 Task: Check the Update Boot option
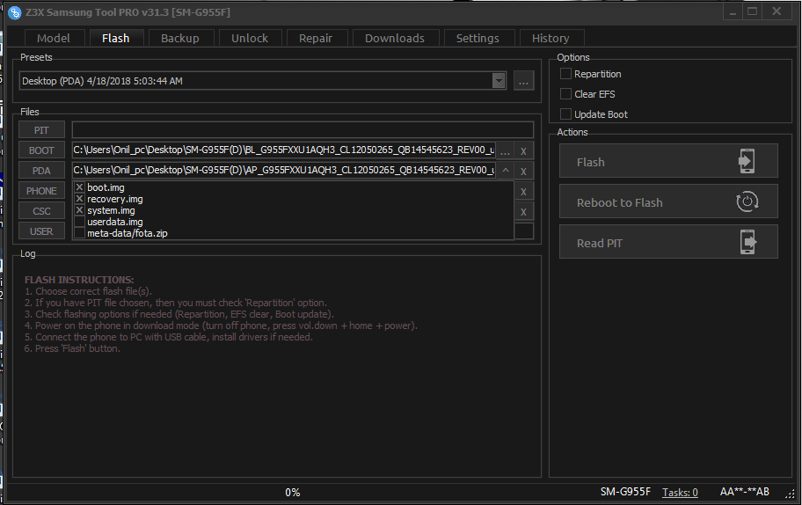point(565,114)
